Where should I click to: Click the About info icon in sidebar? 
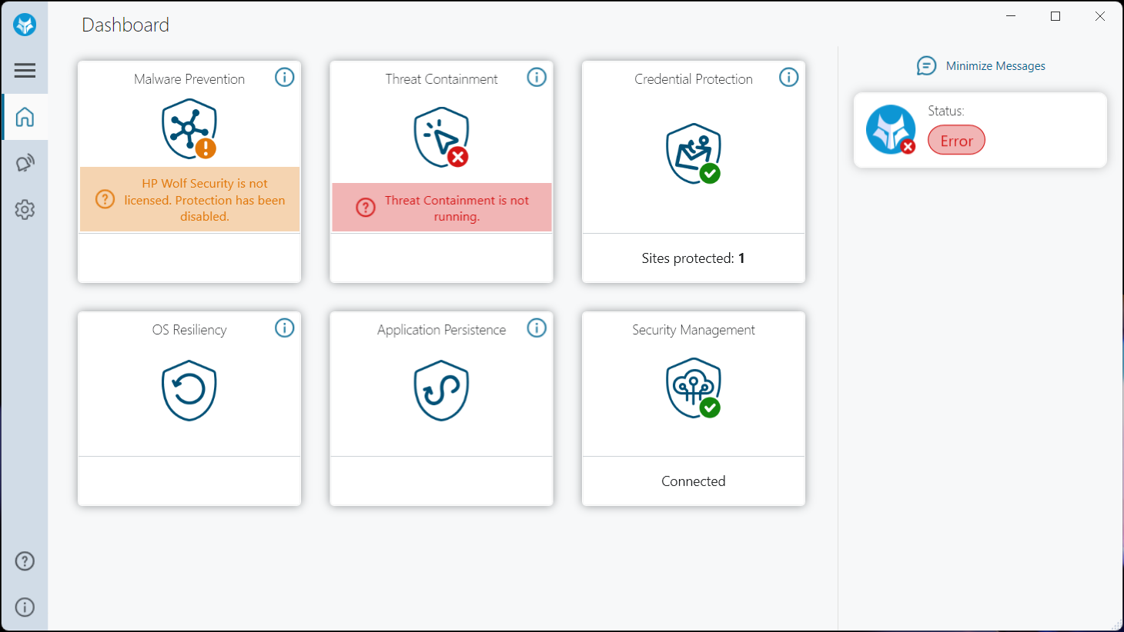coord(25,607)
